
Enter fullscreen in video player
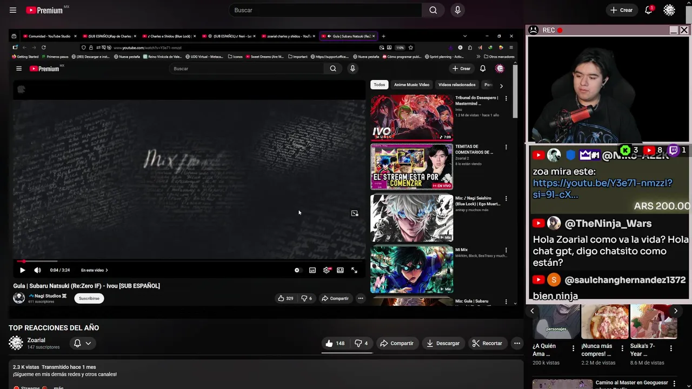(354, 270)
